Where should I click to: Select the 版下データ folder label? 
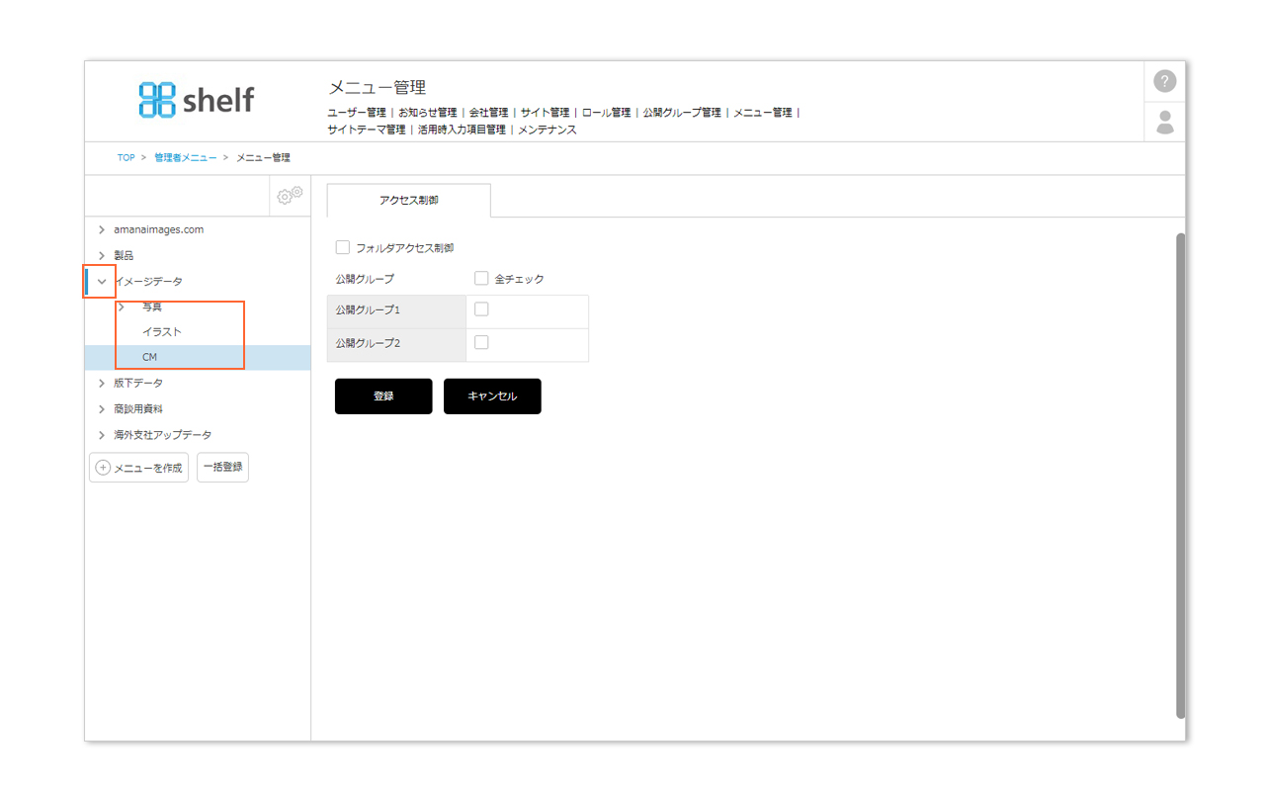138,383
